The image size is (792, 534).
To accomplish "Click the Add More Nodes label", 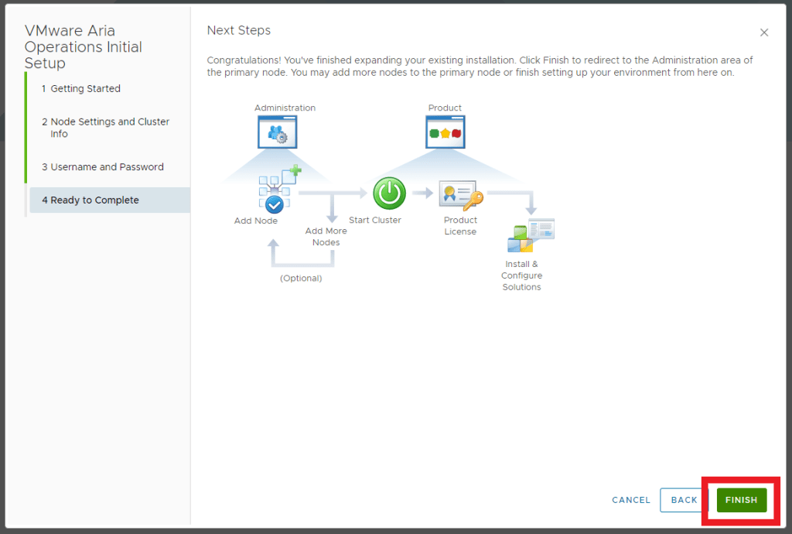I will (326, 237).
